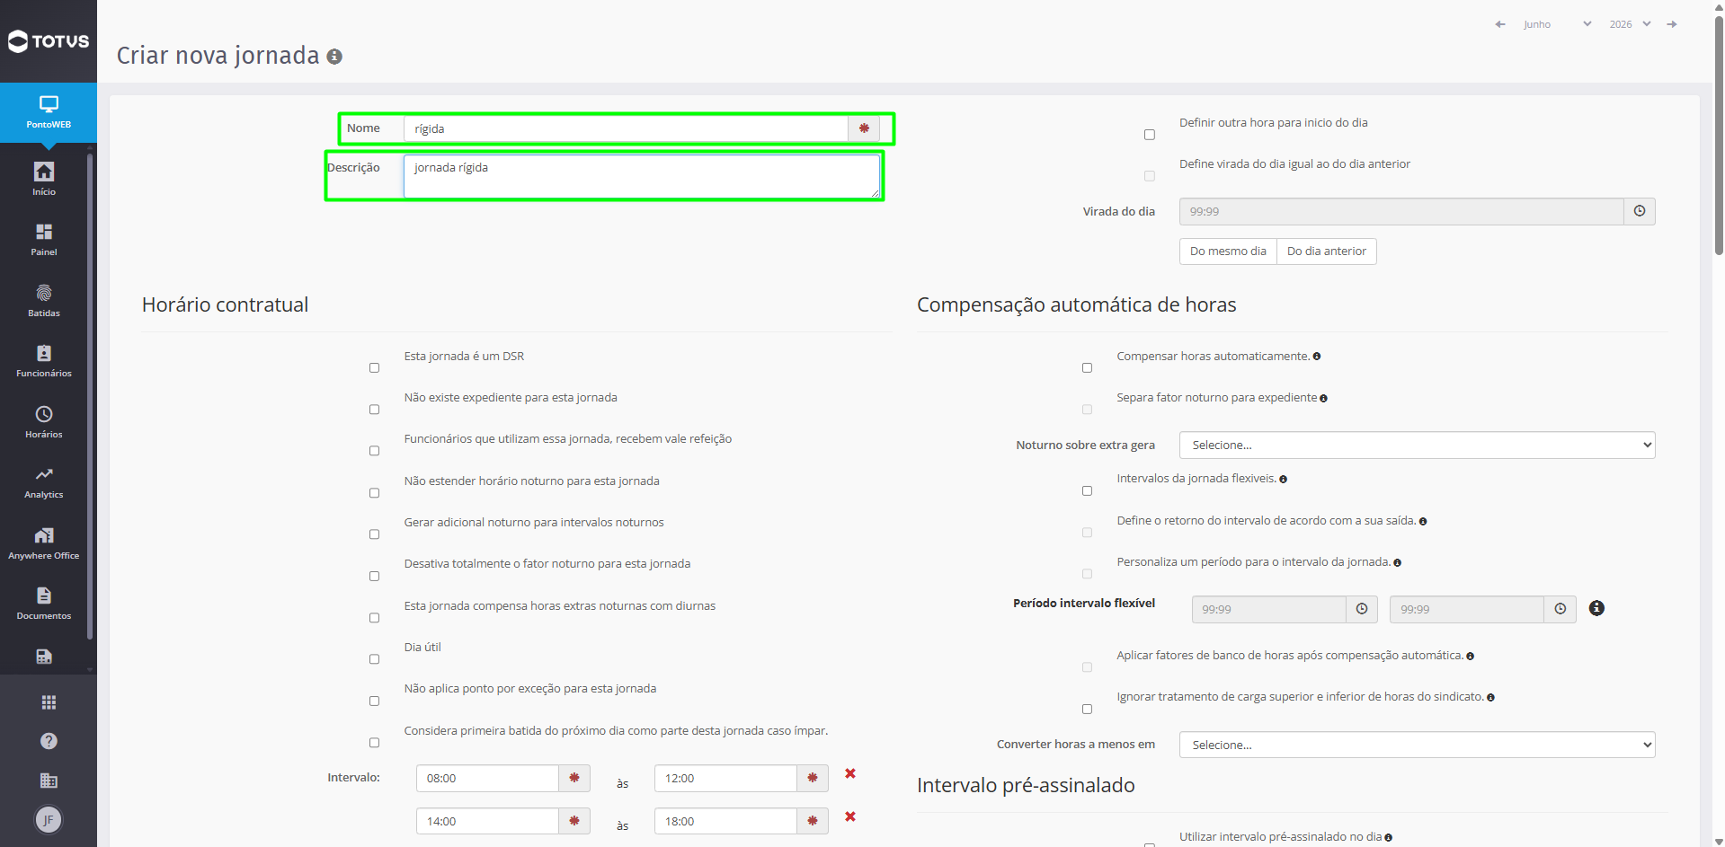This screenshot has height=847, width=1725.
Task: Click the large info icon next to flexible interval
Action: point(1596,608)
